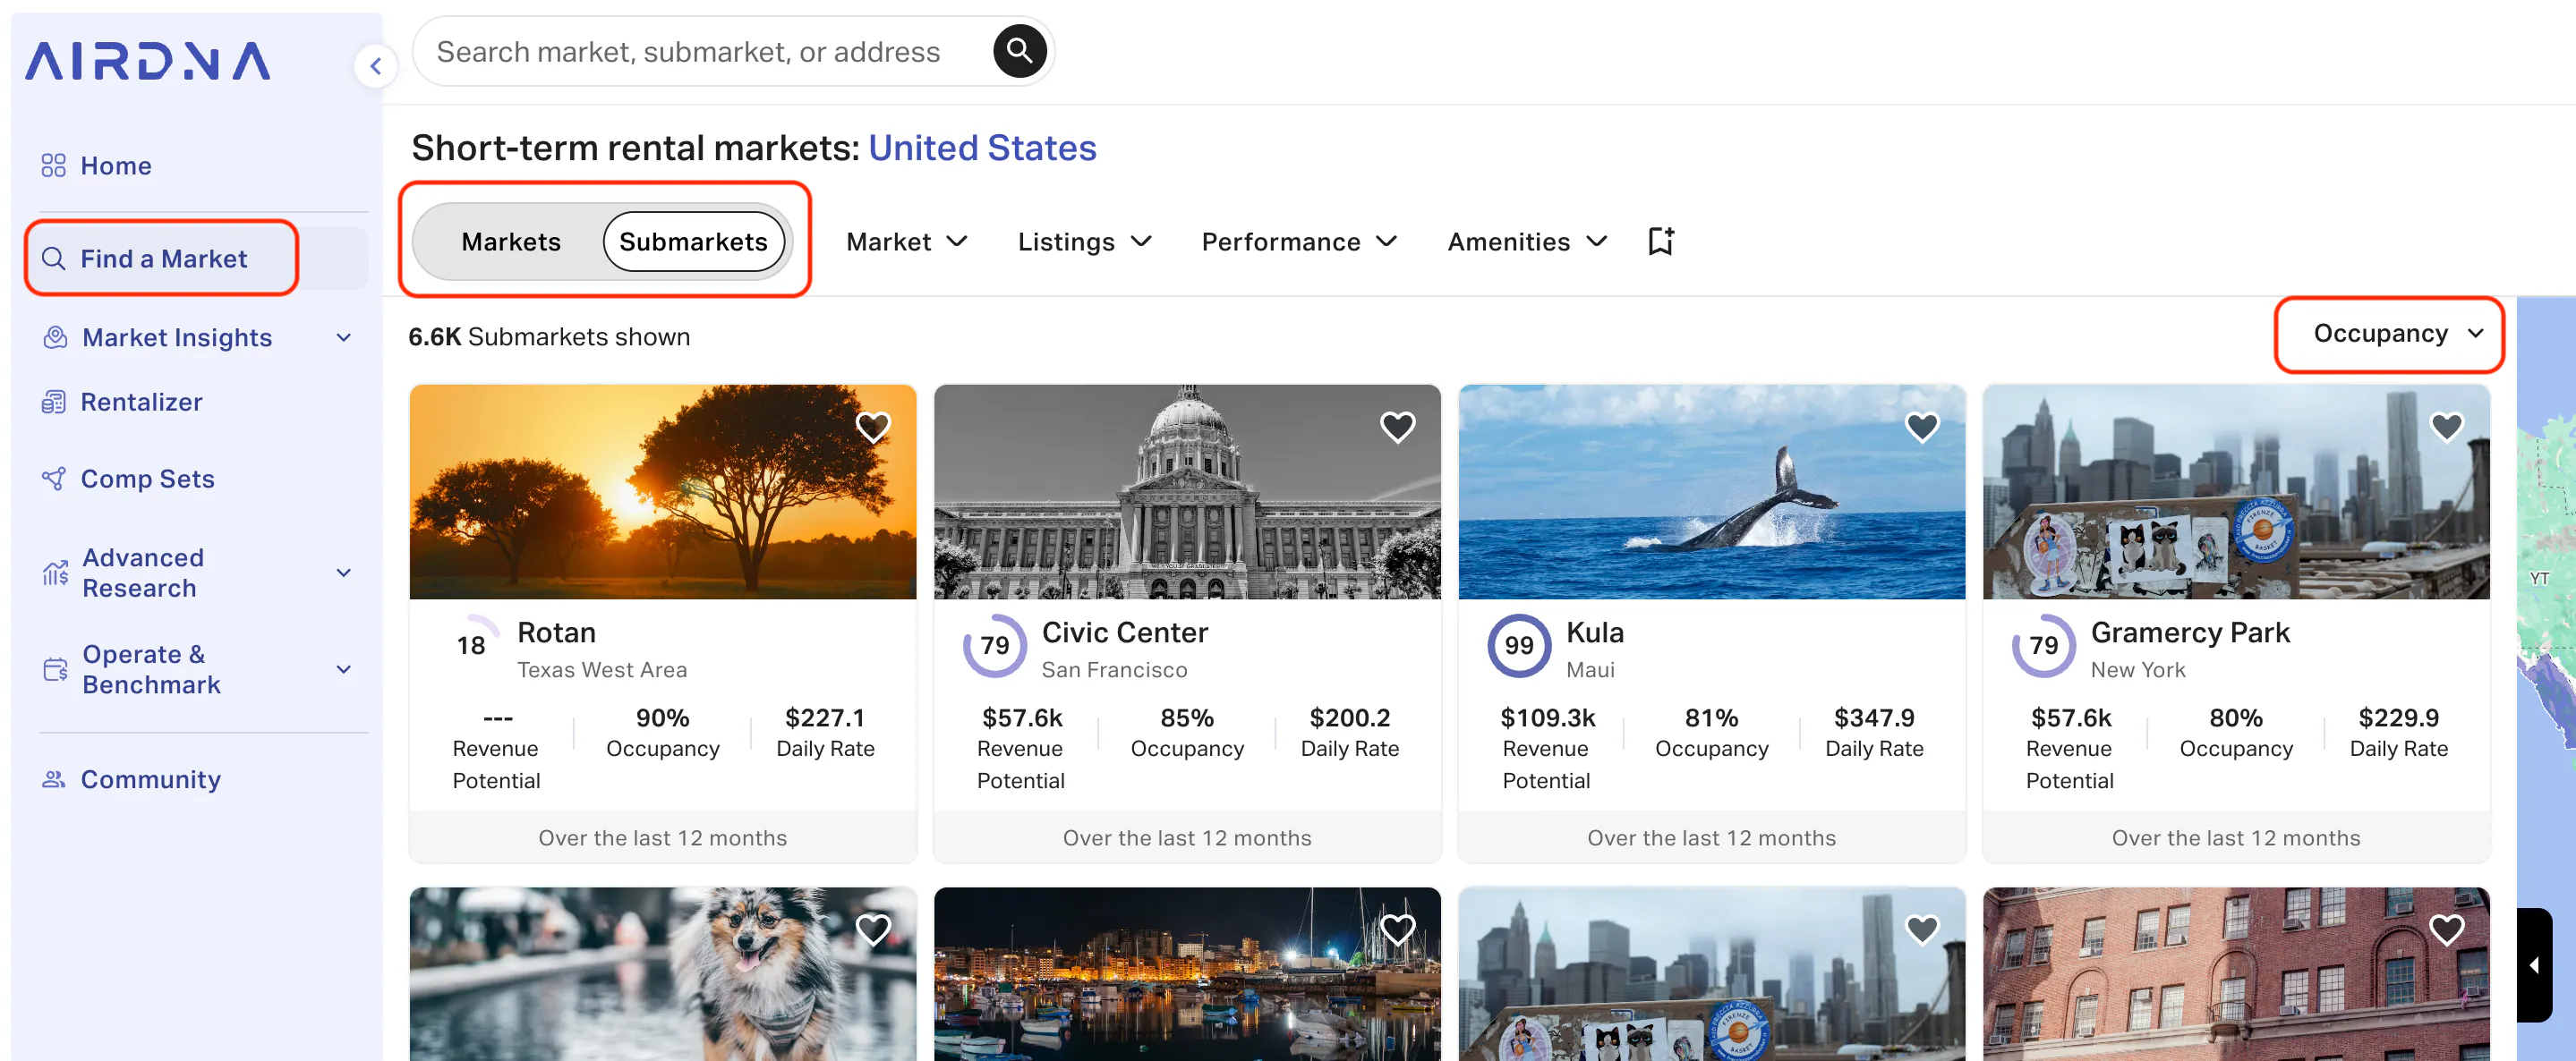Click the Advanced Research chart icon

click(x=55, y=573)
